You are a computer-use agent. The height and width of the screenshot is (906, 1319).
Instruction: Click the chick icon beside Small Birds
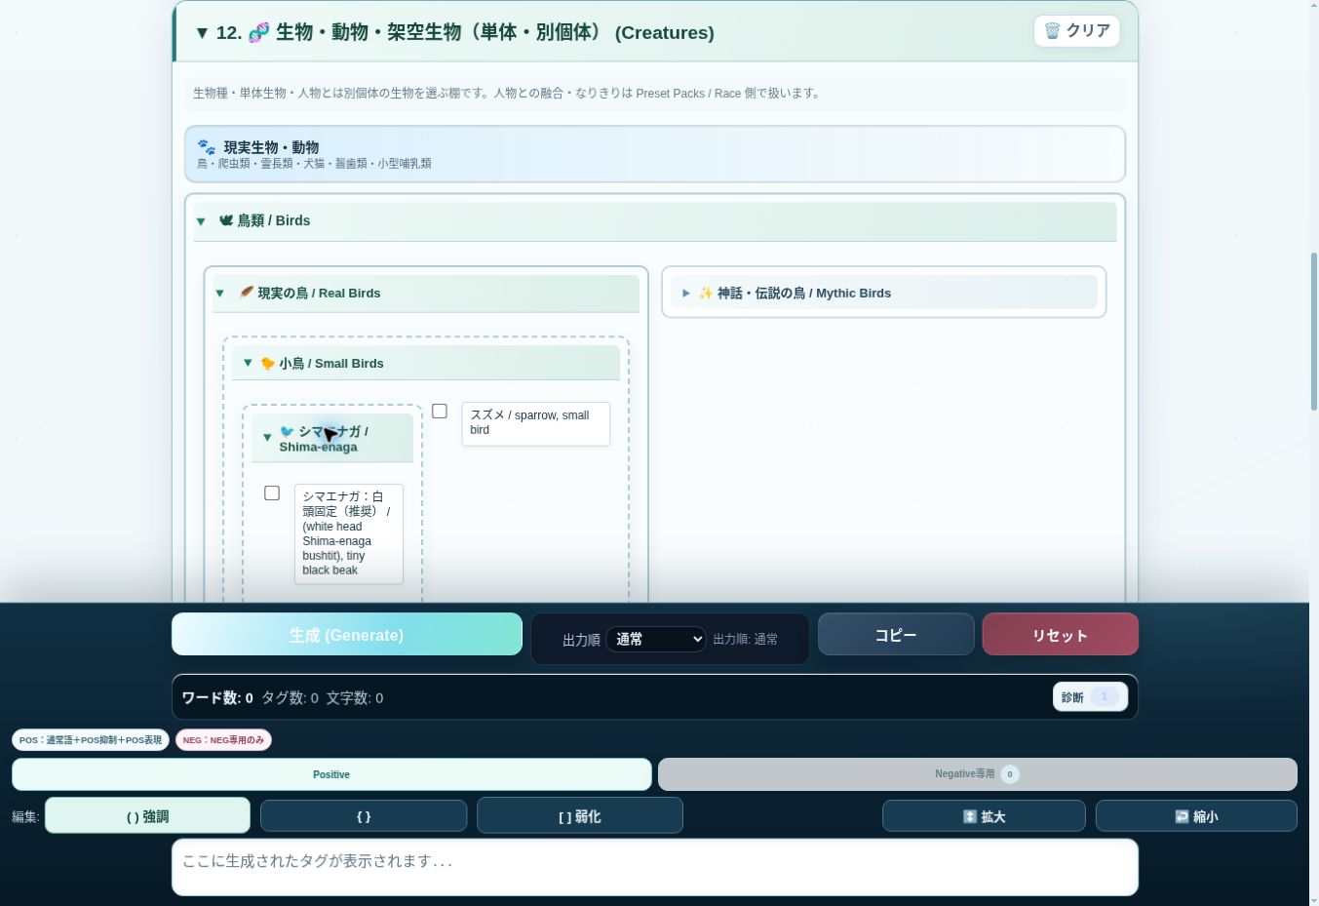(267, 363)
